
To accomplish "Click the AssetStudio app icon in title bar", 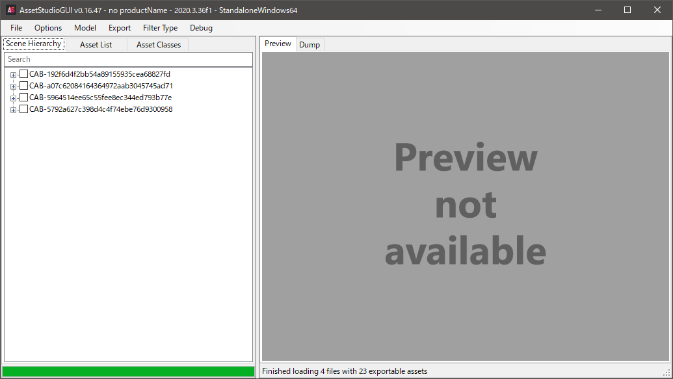I will coord(11,10).
